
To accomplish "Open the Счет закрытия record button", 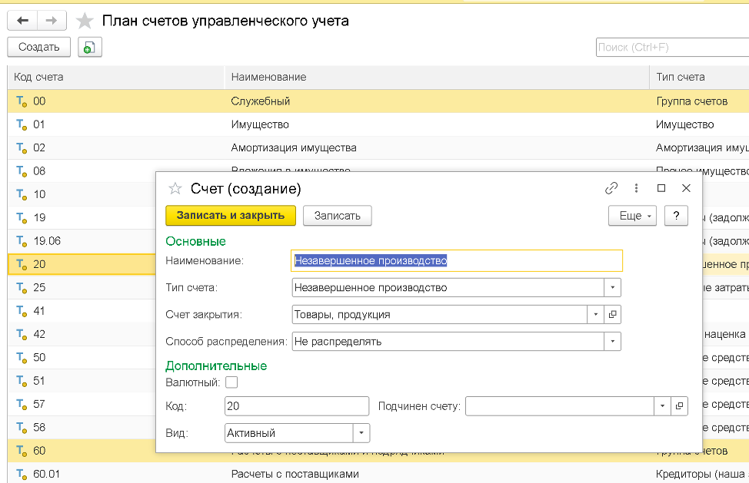I will click(x=612, y=314).
